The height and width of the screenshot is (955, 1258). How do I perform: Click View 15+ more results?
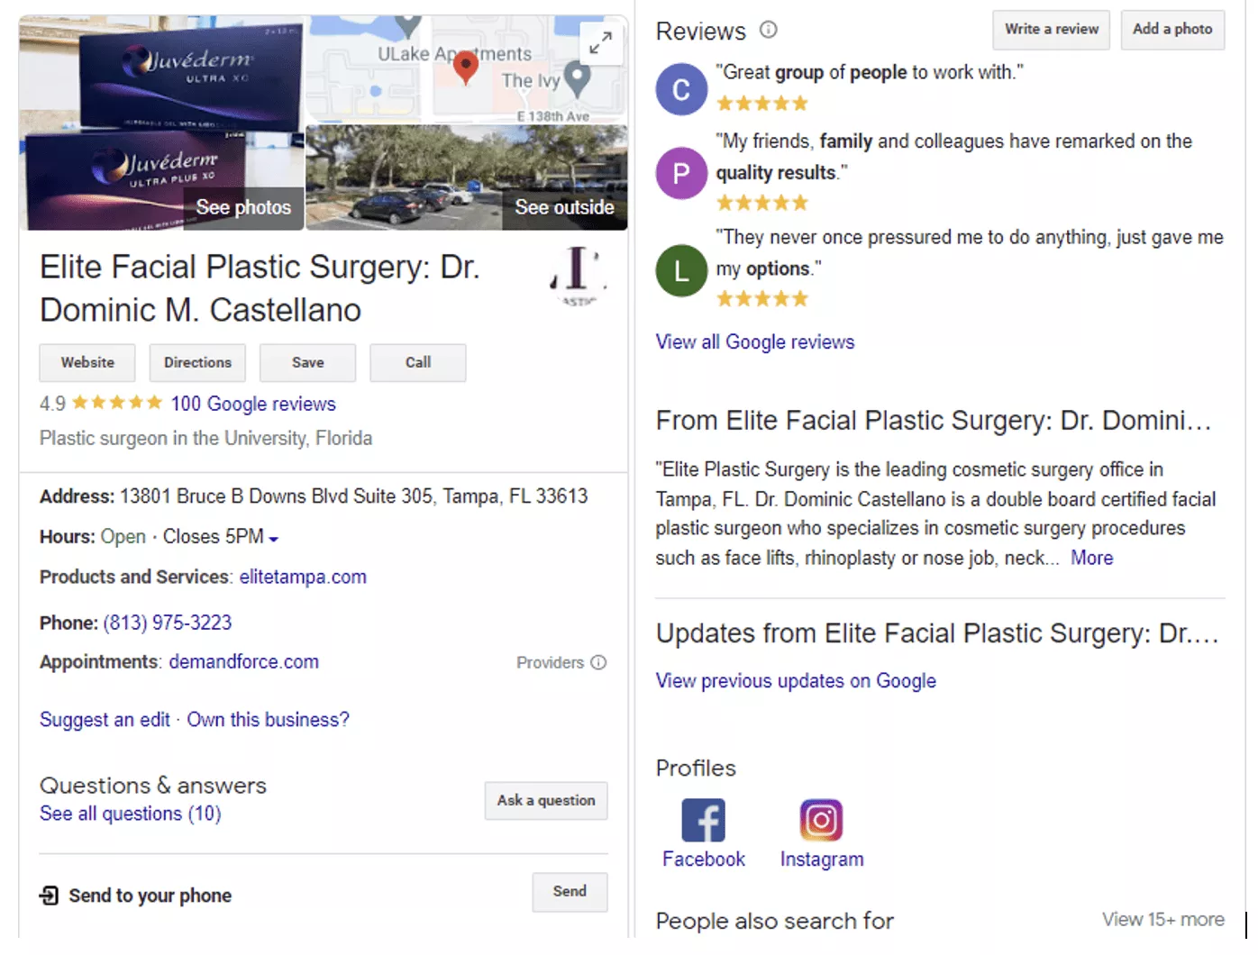[1162, 919]
